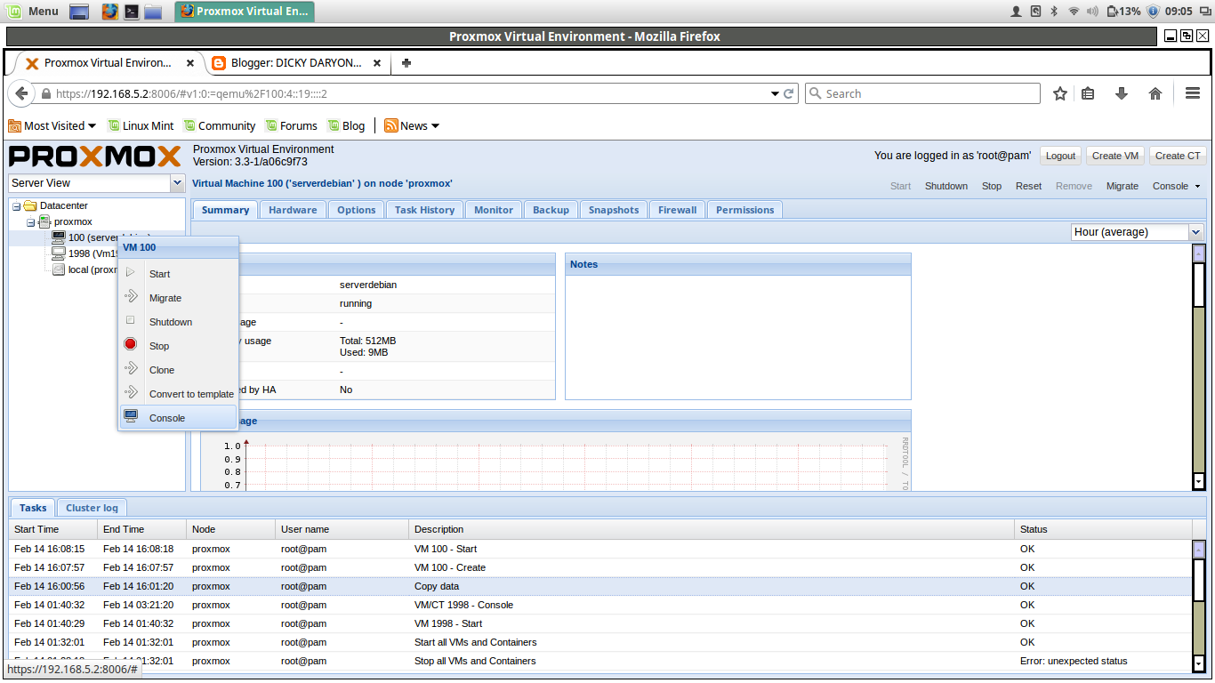The width and height of the screenshot is (1215, 683).
Task: Click the local storage icon in tree
Action: (x=59, y=269)
